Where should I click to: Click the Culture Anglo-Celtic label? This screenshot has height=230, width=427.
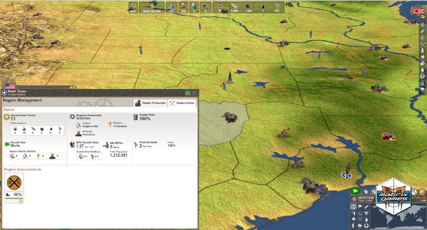(90, 126)
